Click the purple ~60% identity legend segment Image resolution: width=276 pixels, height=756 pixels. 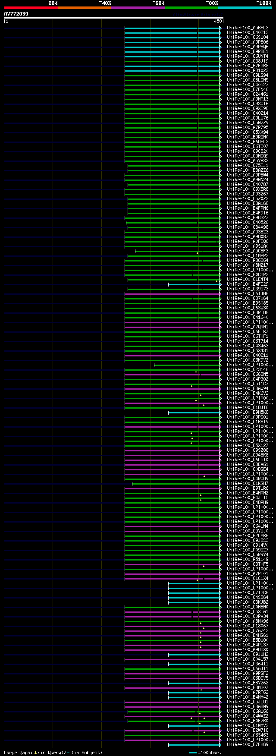click(138, 8)
